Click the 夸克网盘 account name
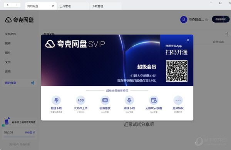The image size is (231, 150). click(196, 20)
